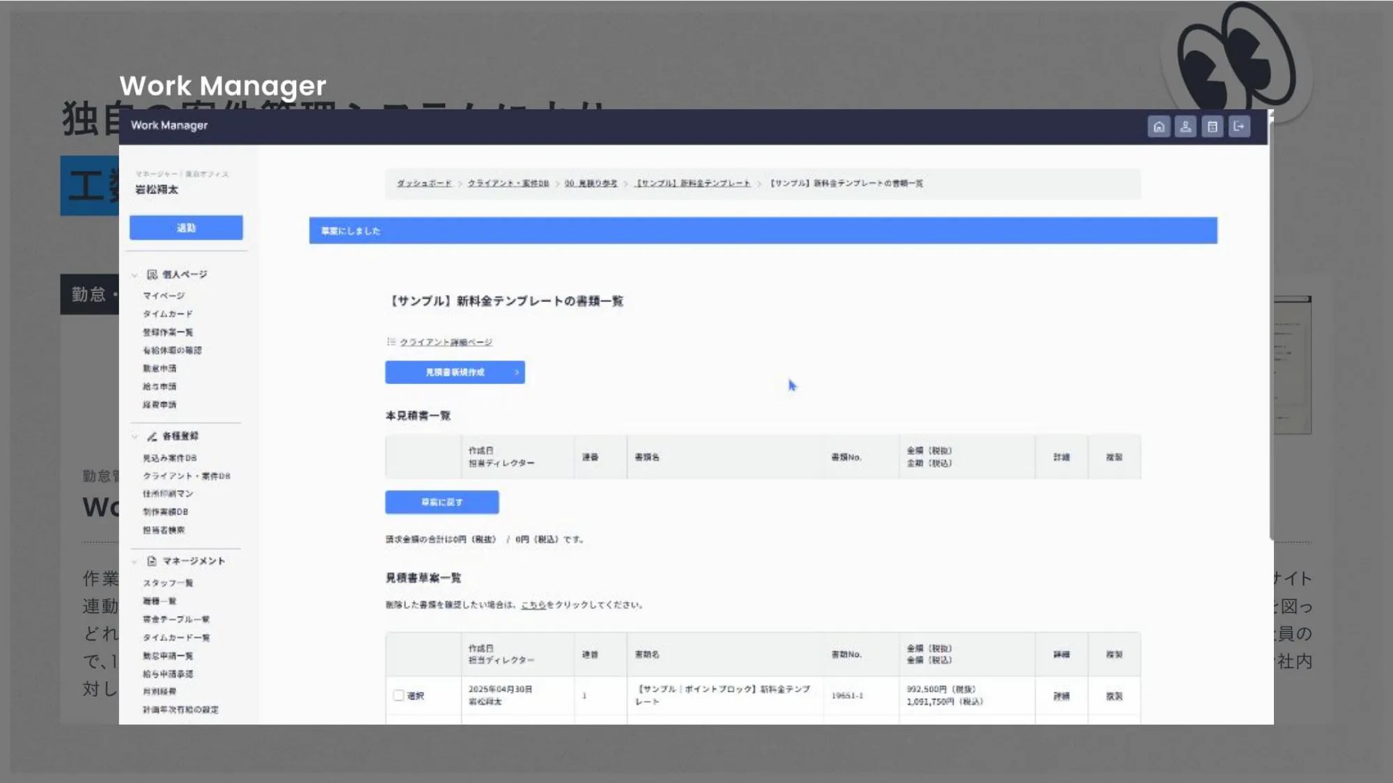
Task: Click the ダッシュボード breadcrumb link
Action: [424, 183]
